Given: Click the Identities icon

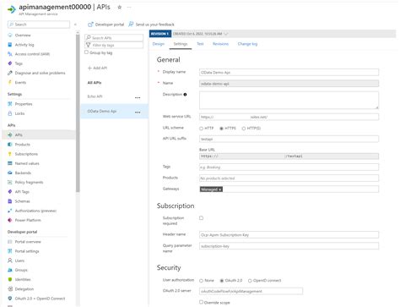Looking at the screenshot, I should click(10, 279).
